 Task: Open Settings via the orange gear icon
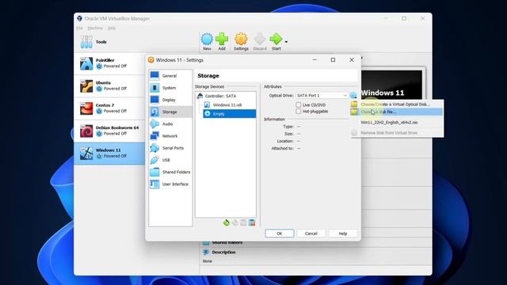pos(241,41)
